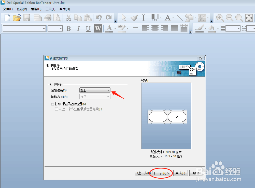This screenshot has width=255, height=188.
Task: Toggle Underline formatting
Action: click(x=88, y=29)
